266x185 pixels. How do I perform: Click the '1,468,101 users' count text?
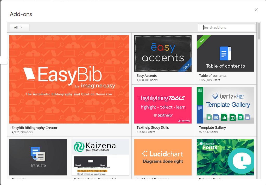pyautogui.click(x=147, y=80)
